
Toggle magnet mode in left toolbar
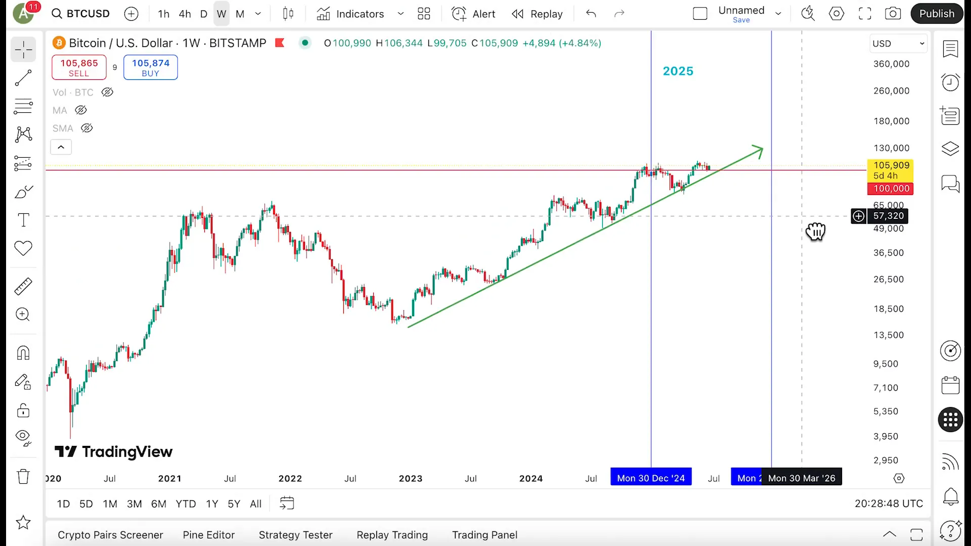tap(23, 353)
